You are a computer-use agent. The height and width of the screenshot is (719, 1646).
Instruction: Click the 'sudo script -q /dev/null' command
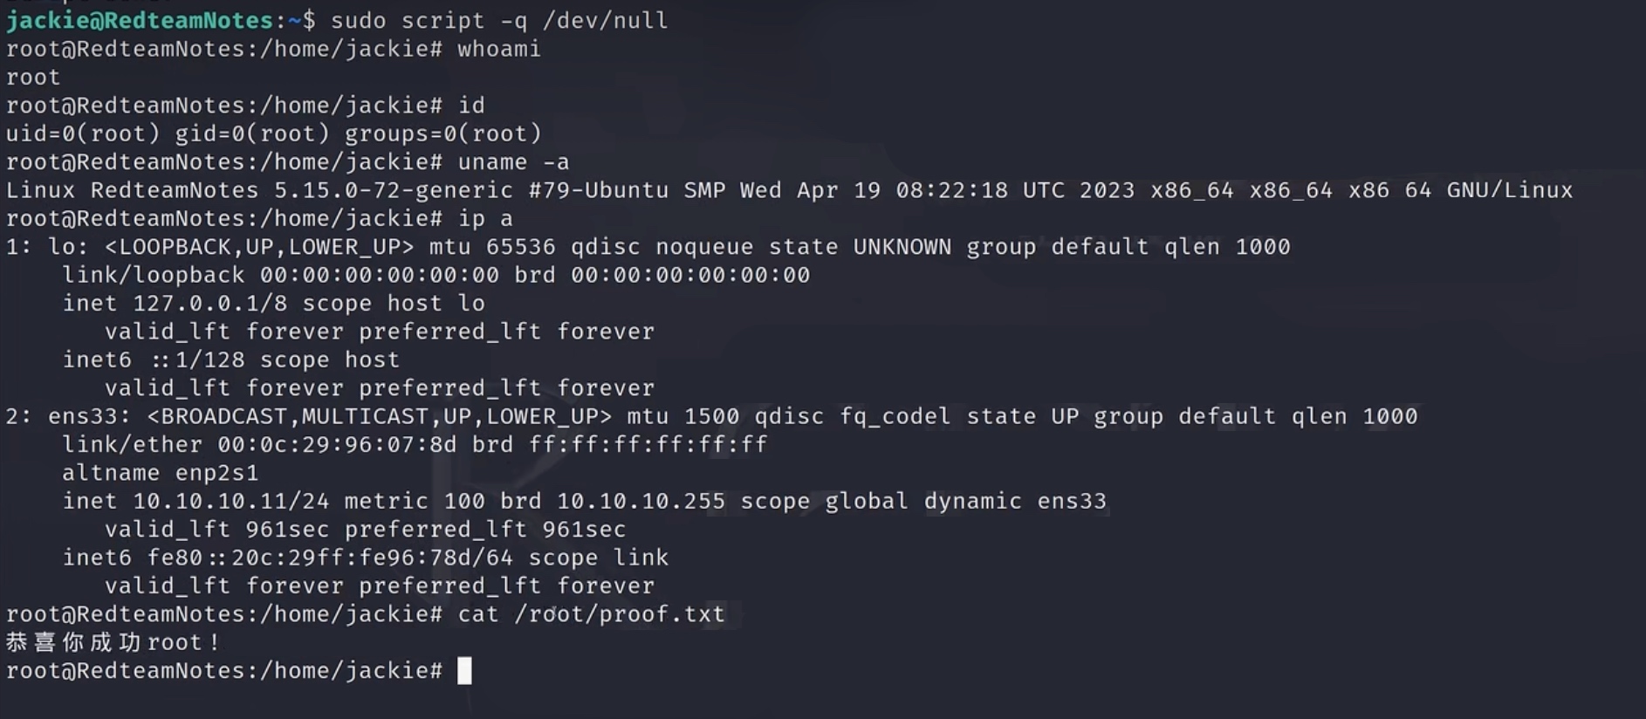pos(499,20)
